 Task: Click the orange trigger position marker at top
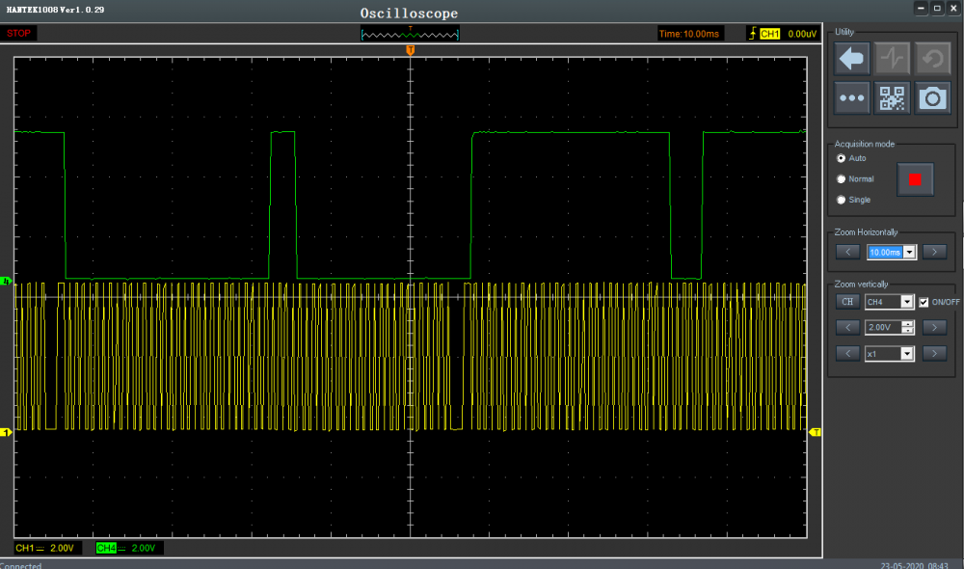pyautogui.click(x=411, y=49)
